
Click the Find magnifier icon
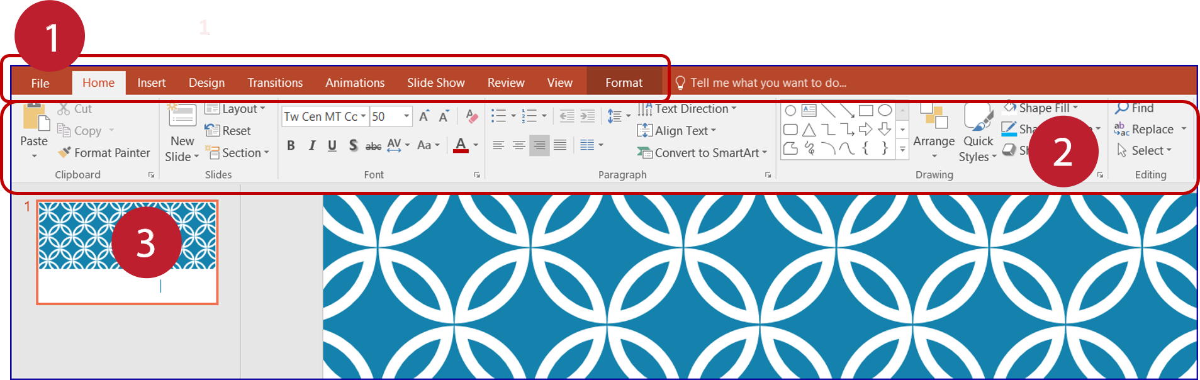(x=1121, y=108)
